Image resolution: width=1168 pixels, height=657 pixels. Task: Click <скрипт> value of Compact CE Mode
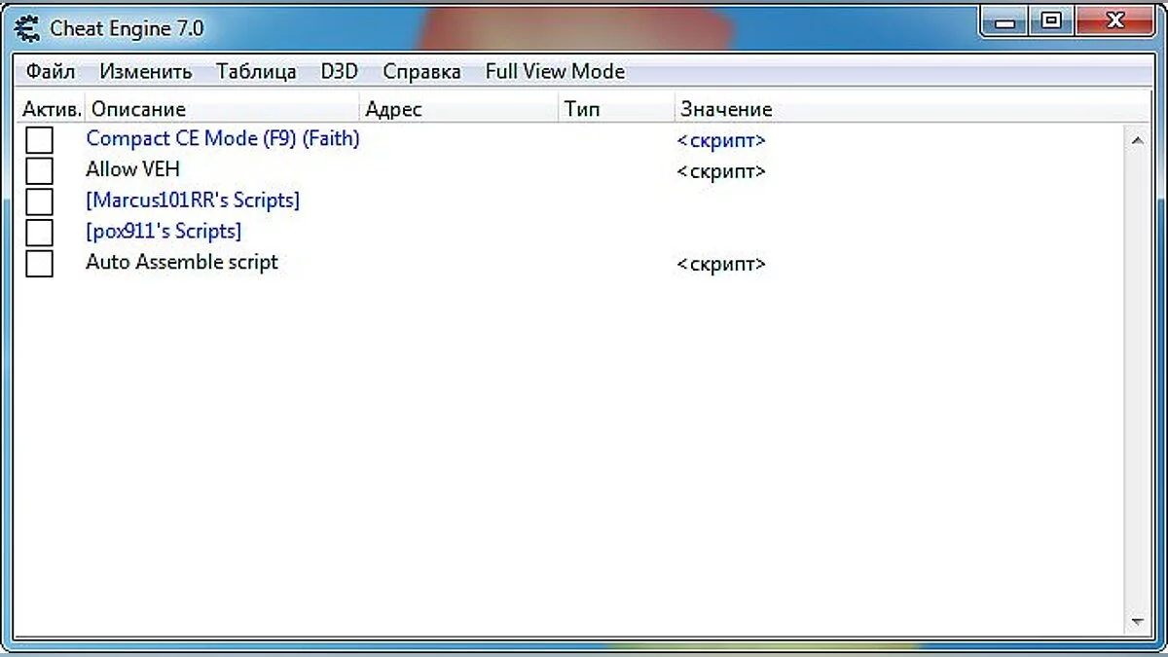pos(721,140)
